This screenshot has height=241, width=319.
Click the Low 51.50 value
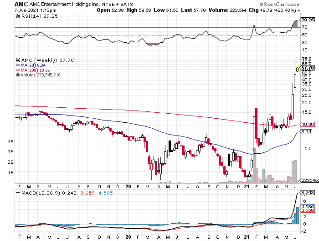click(x=166, y=10)
